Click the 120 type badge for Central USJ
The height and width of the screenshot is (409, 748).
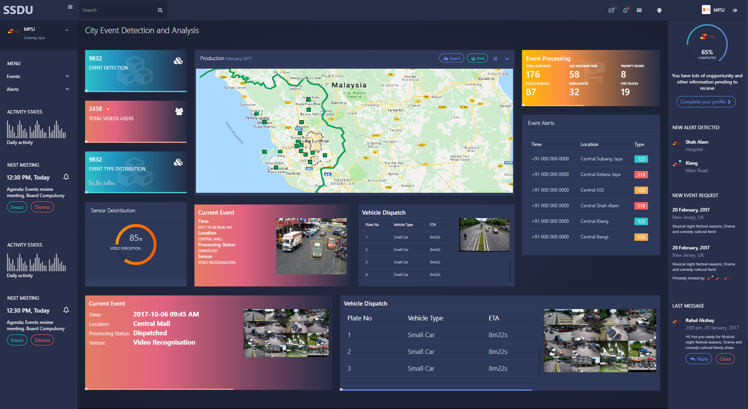[x=641, y=190]
